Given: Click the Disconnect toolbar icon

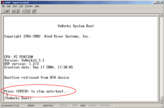Looking at the screenshot, I should pyautogui.click(x=18, y=11).
